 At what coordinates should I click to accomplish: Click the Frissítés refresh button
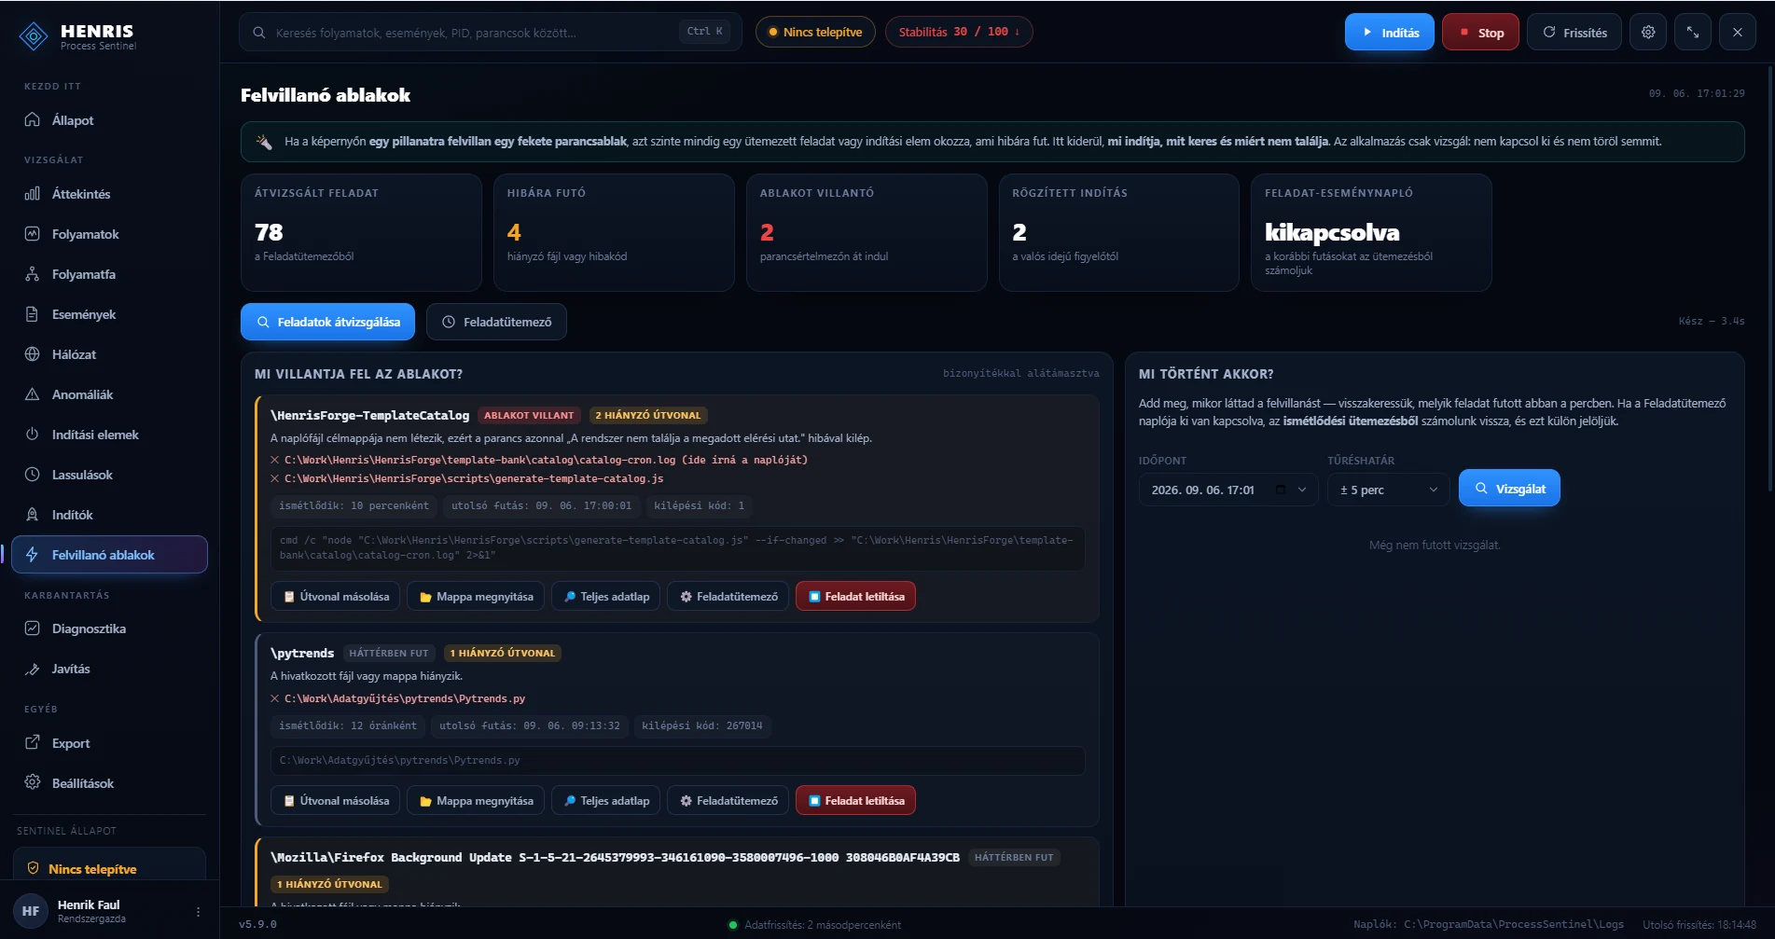tap(1574, 32)
